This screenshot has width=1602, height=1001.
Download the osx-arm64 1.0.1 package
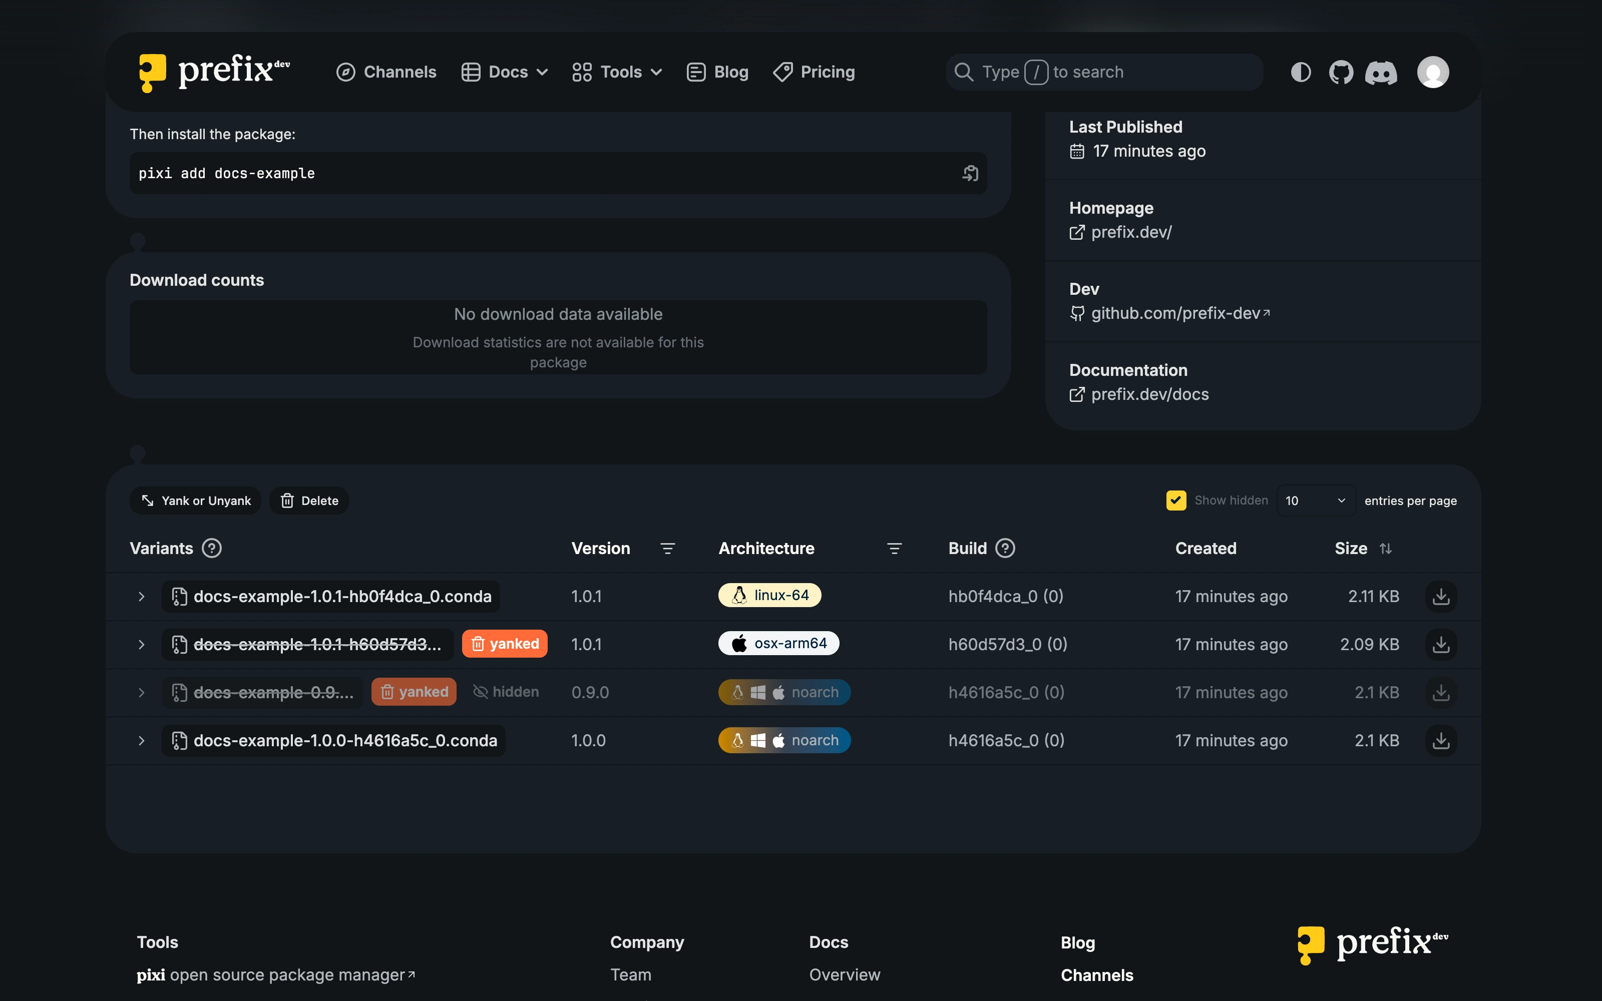tap(1440, 644)
